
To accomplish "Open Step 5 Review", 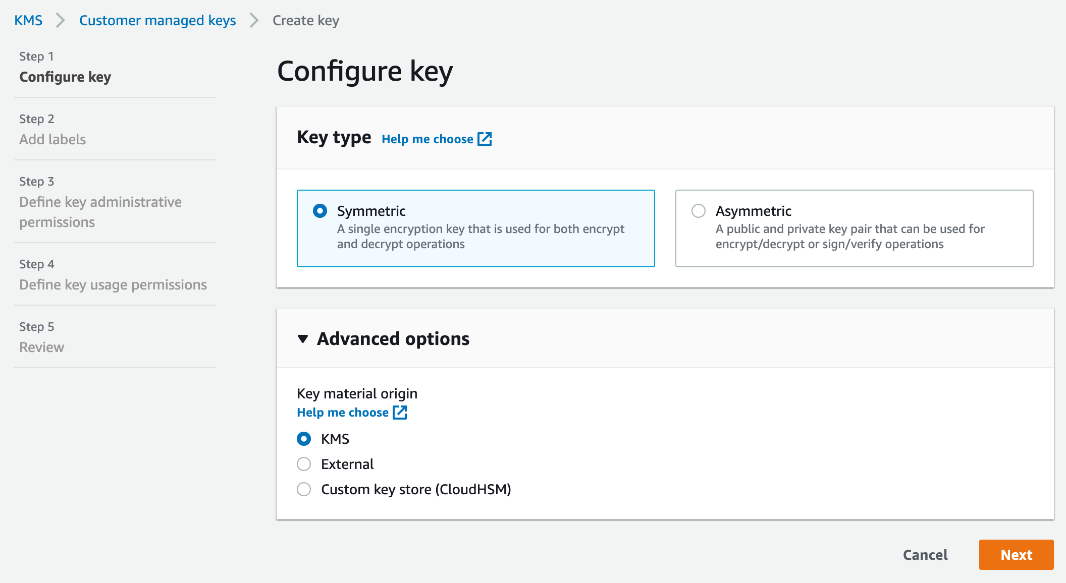I will [x=41, y=347].
